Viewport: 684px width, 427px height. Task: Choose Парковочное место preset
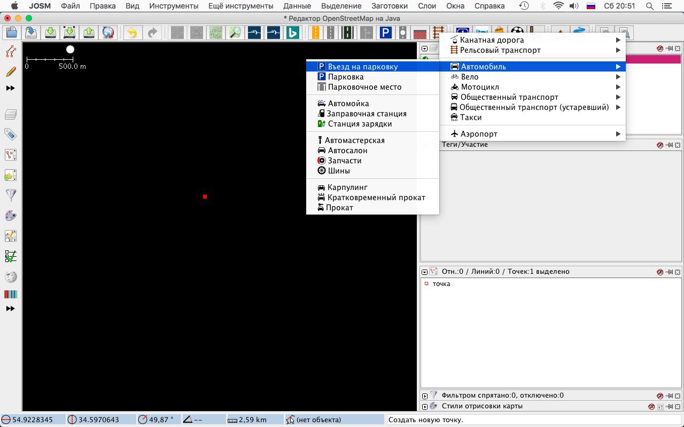[x=372, y=87]
